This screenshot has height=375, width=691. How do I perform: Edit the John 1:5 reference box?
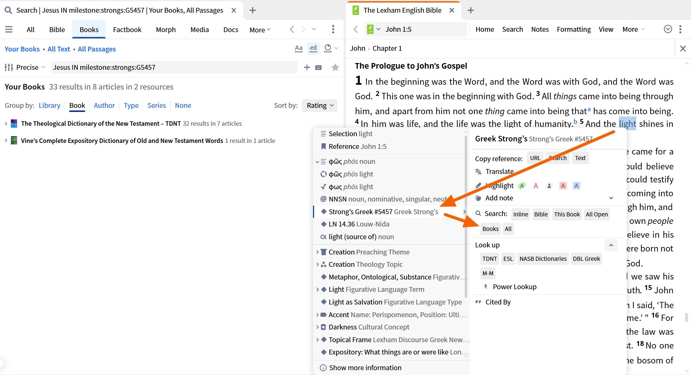[424, 29]
